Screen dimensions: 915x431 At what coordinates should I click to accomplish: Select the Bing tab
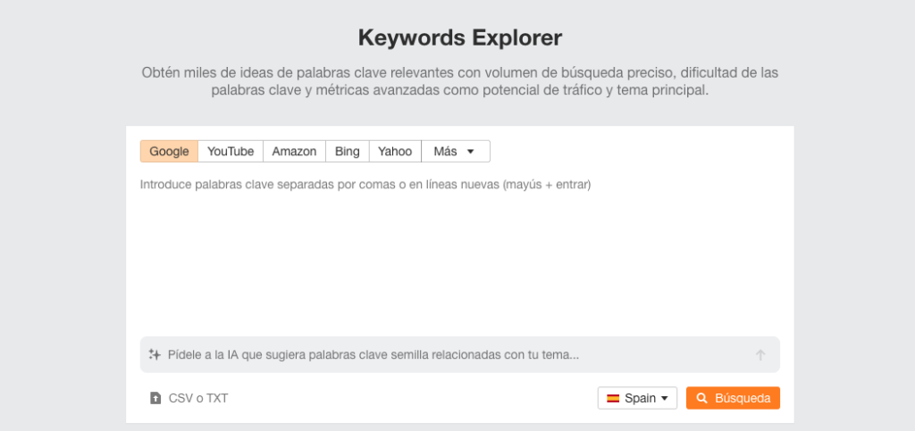(348, 152)
